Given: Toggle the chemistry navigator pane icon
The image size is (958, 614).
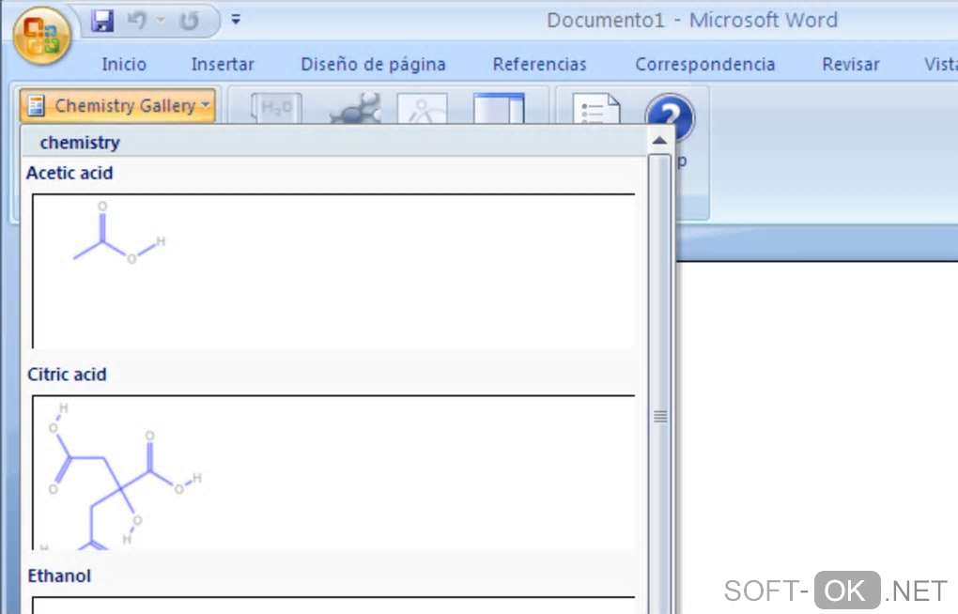Looking at the screenshot, I should click(499, 108).
